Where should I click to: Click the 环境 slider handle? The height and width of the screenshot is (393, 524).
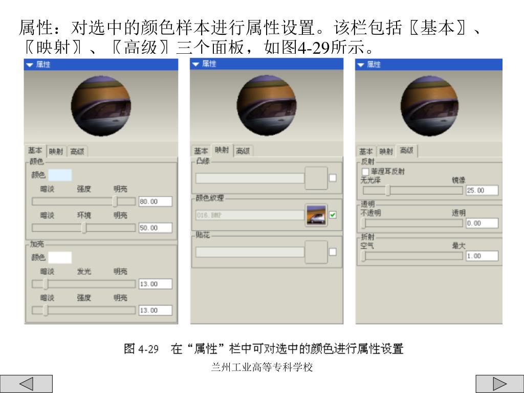(x=84, y=228)
